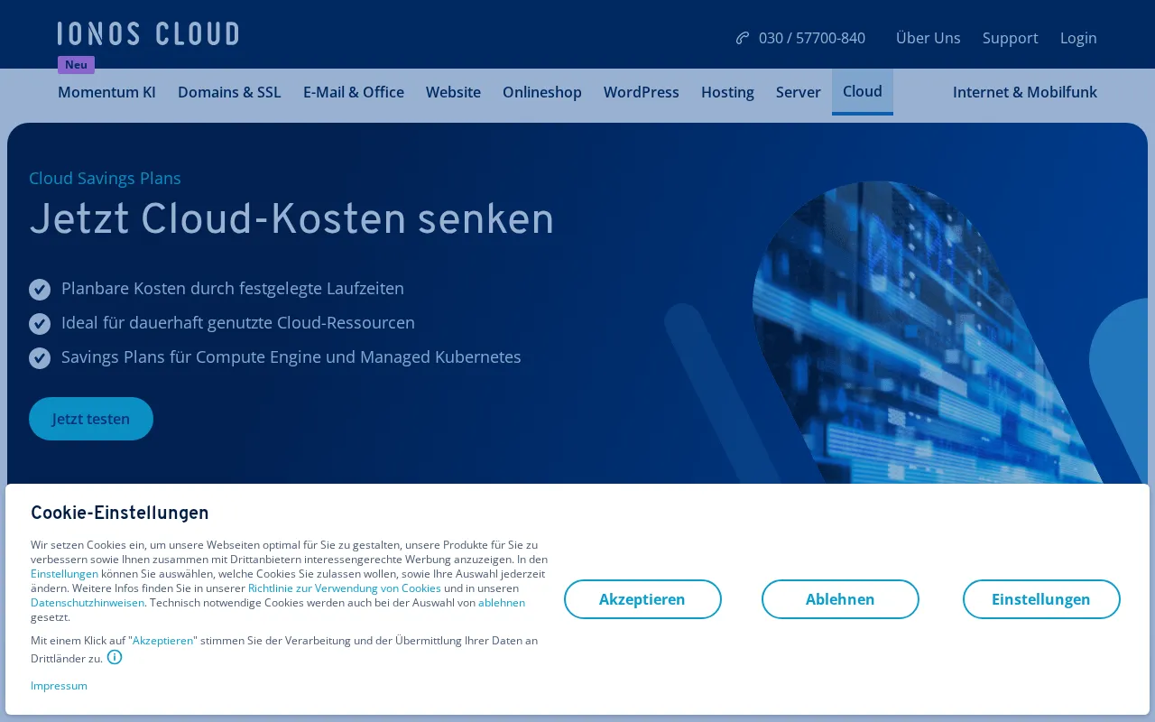Open 'Richtlinie zur Verwendung von Cookies' link

[345, 588]
